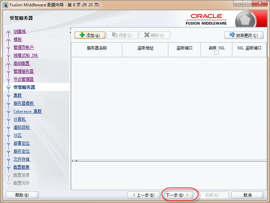Image resolution: width=270 pixels, height=203 pixels.
Task: Select the 监听端口 column header
Action: coord(184,50)
